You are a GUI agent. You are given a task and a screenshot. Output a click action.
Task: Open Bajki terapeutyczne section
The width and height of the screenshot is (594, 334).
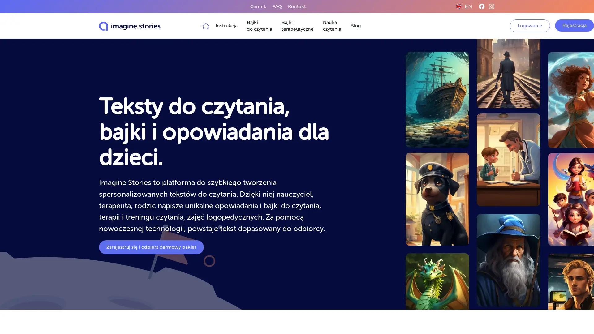[x=297, y=26]
